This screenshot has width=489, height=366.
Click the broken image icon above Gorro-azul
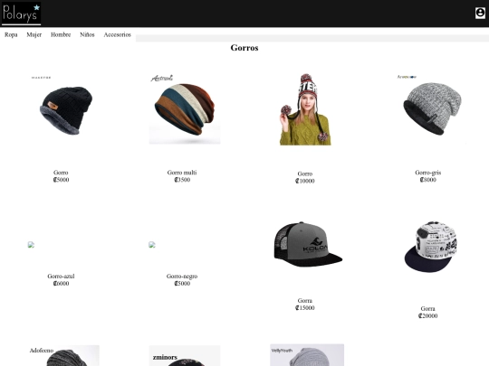pos(31,245)
